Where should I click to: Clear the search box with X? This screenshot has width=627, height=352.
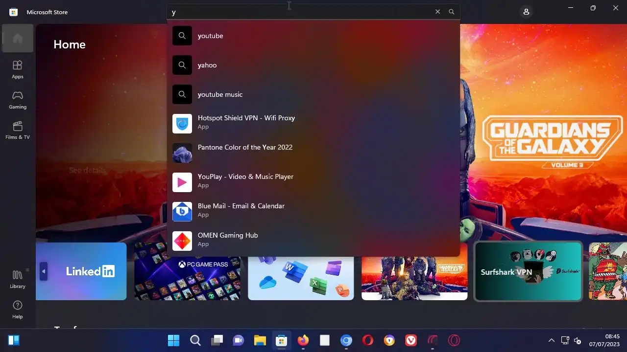(x=437, y=12)
